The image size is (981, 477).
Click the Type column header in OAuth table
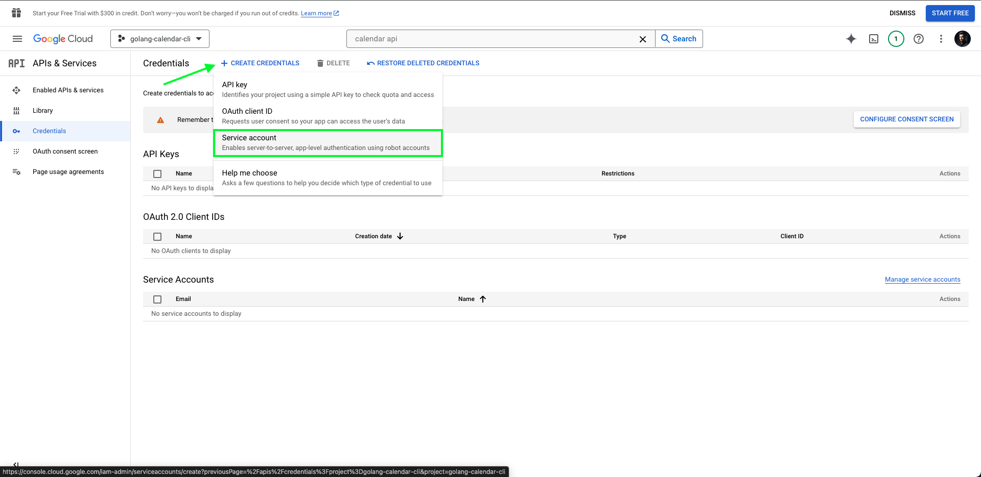click(619, 236)
